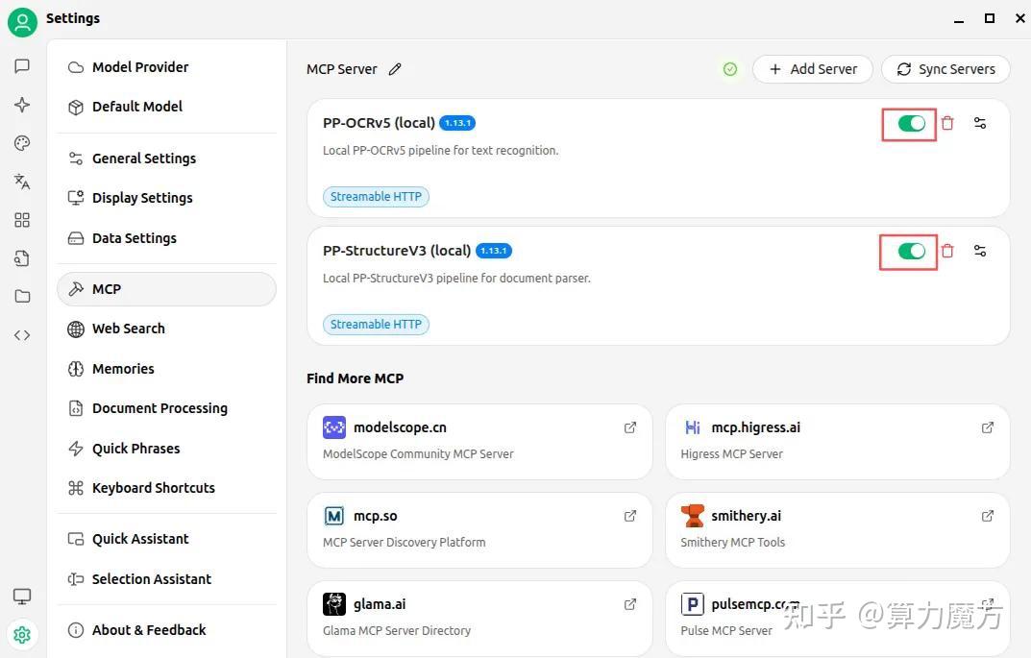Click the green settings gear icon
1031x658 pixels.
tap(22, 634)
